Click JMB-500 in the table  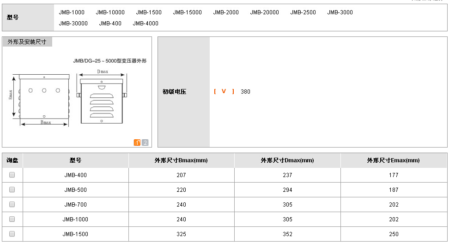[x=76, y=190]
